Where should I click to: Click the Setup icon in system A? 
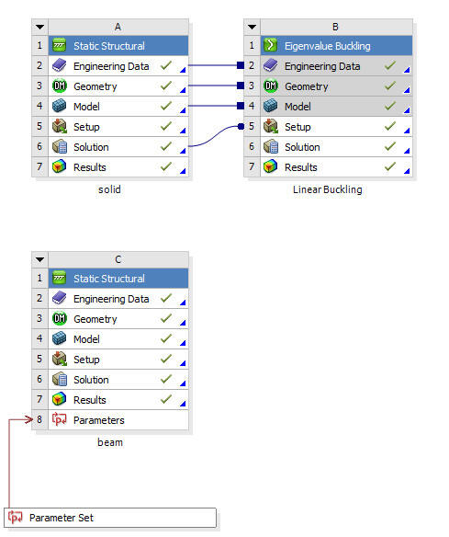(x=60, y=126)
